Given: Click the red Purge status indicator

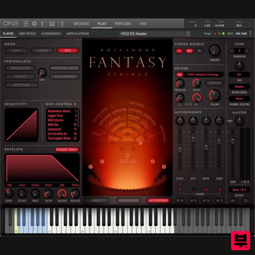Looking at the screenshot, I should point(215,33).
